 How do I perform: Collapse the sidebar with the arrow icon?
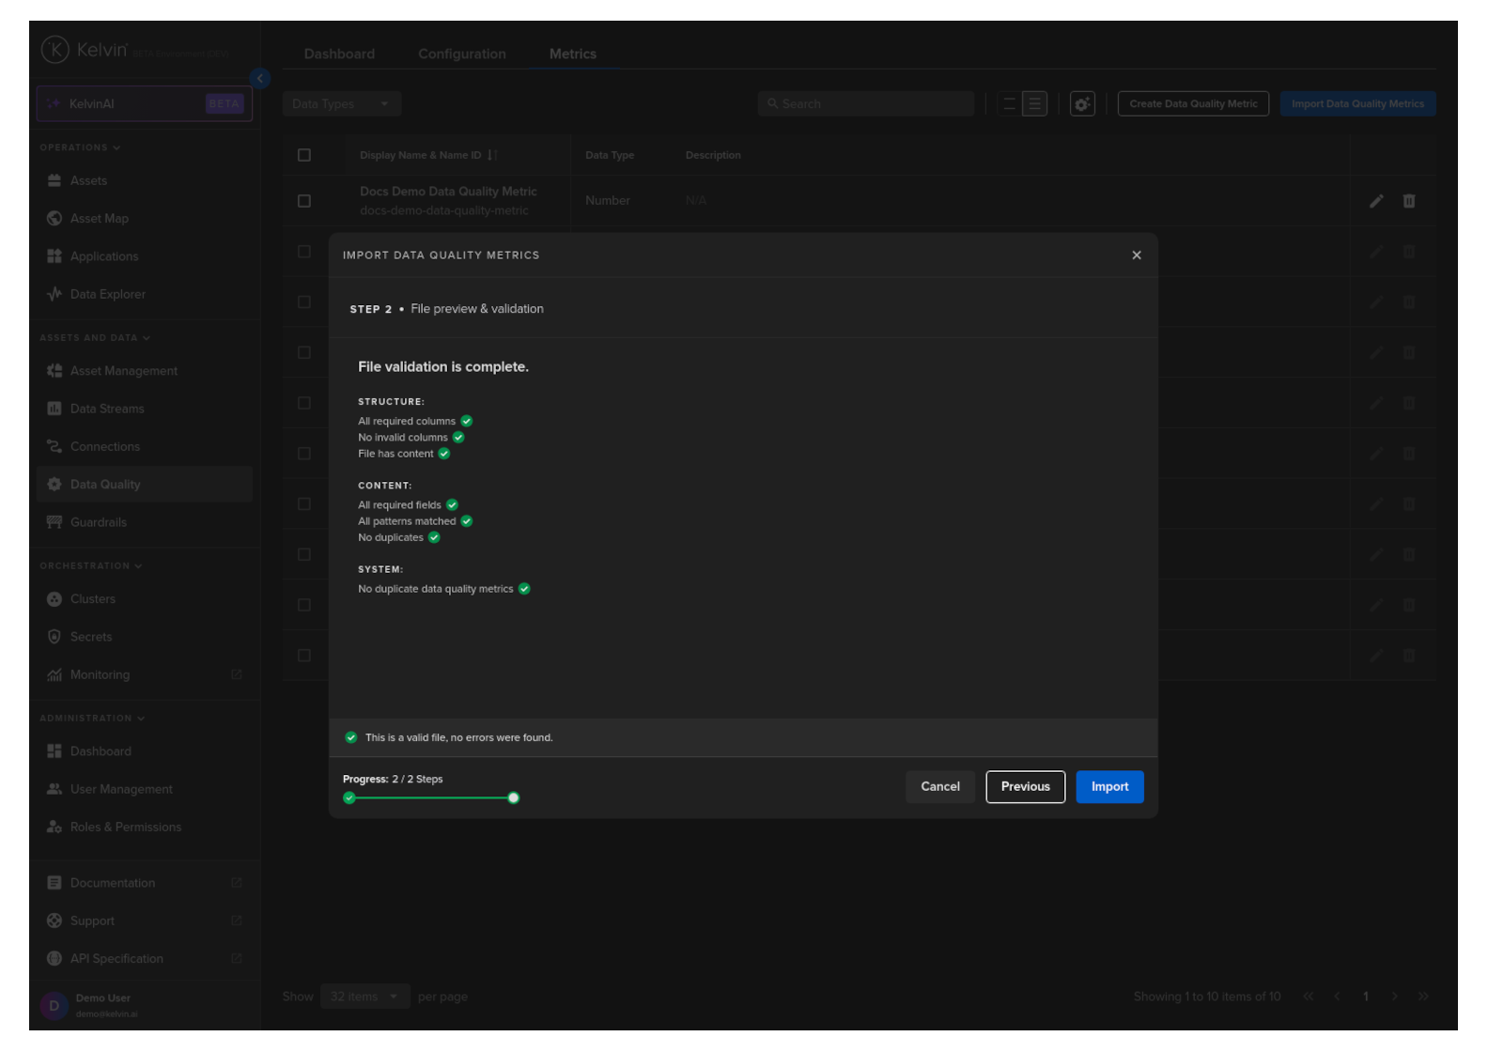click(x=260, y=79)
